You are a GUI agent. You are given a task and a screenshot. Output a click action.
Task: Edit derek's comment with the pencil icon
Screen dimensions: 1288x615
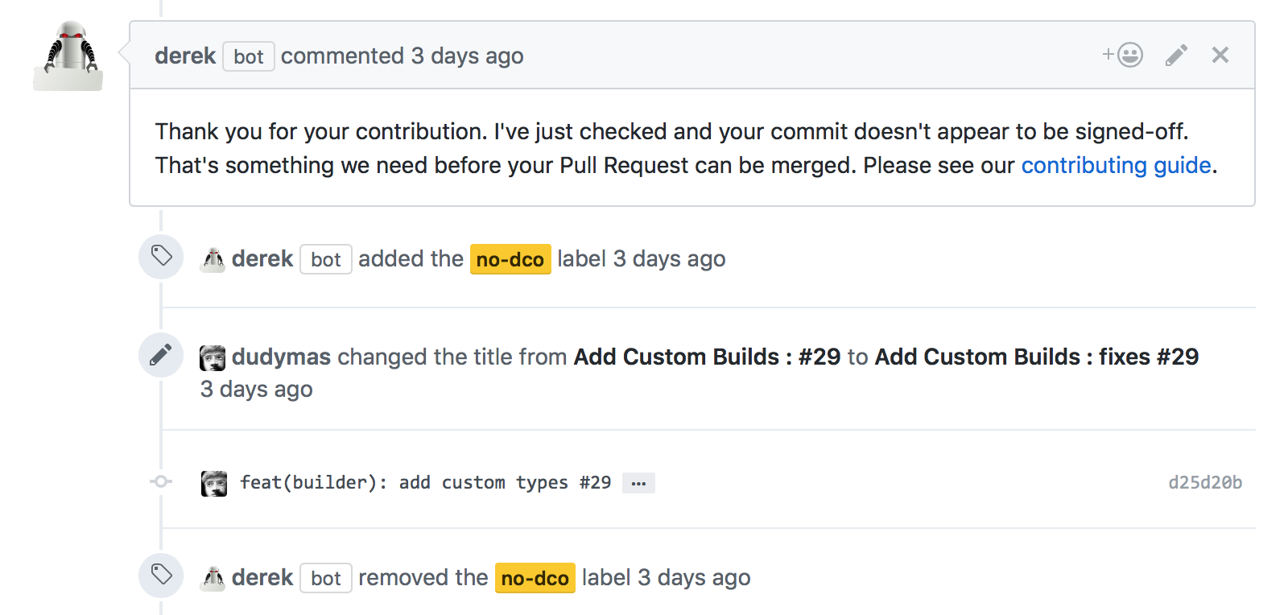[1176, 55]
